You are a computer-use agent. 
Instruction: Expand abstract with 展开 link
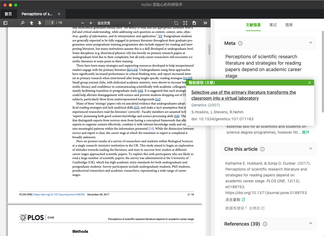(x=306, y=132)
